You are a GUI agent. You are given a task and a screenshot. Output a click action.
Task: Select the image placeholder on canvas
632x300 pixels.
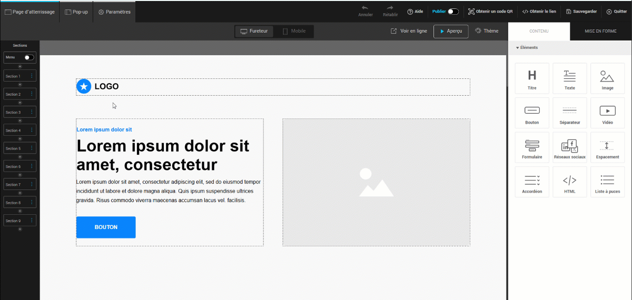pos(376,182)
